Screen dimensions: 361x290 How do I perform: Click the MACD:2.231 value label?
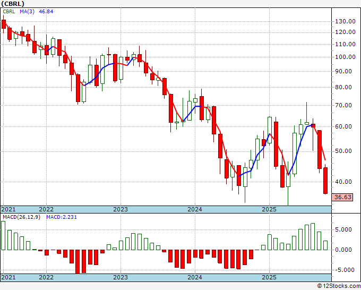(x=62, y=217)
